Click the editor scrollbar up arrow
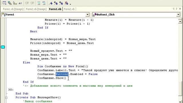183x103 pixels. pyautogui.click(x=180, y=21)
